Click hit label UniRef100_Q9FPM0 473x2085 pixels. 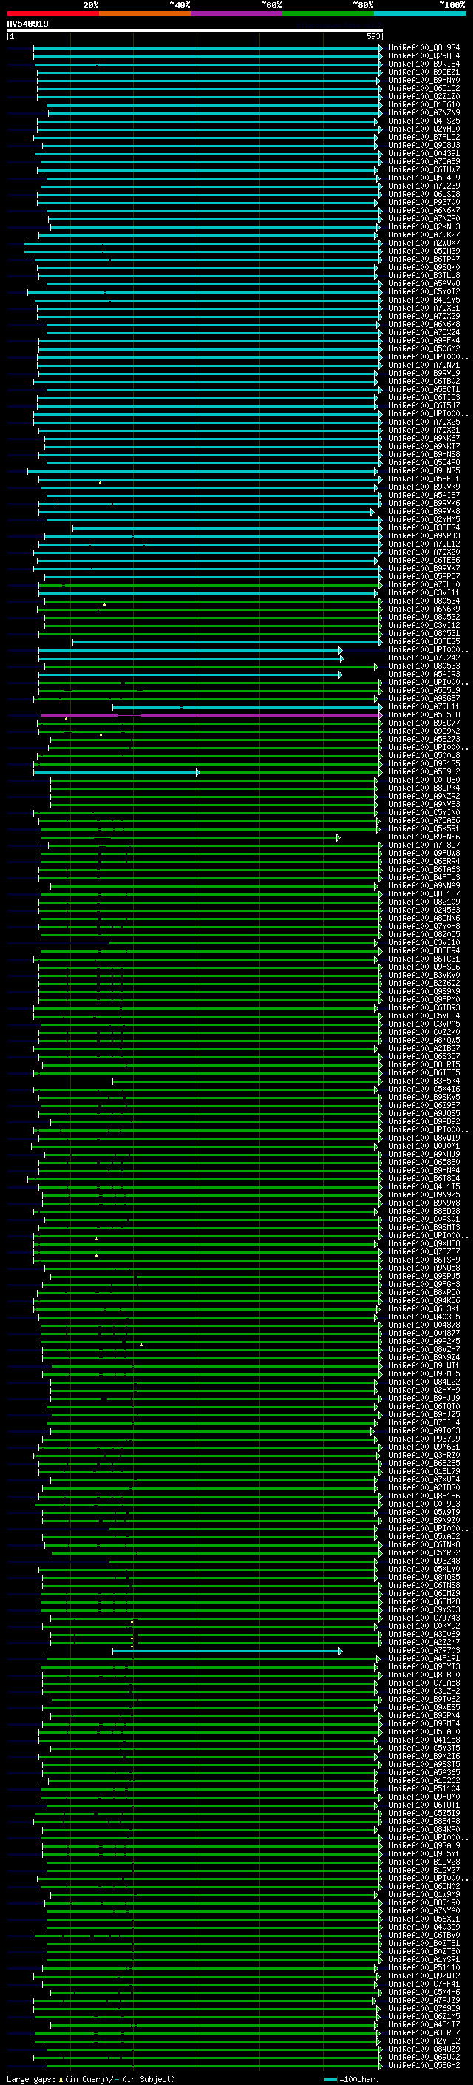click(424, 1000)
